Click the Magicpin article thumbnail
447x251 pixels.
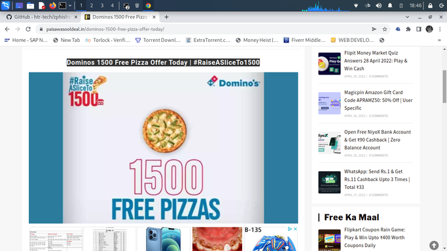(329, 103)
